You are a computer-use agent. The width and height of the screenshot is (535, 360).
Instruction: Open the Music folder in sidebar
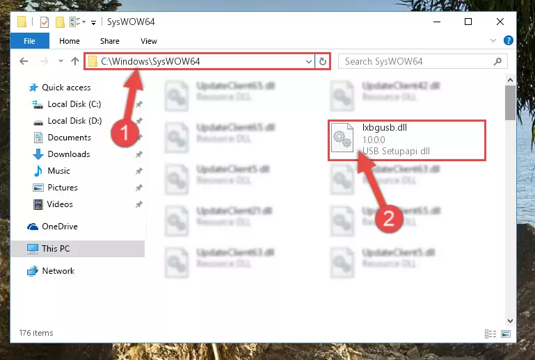(58, 171)
